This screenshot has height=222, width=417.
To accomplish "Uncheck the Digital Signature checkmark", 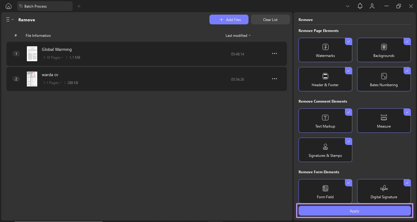I will point(407,183).
